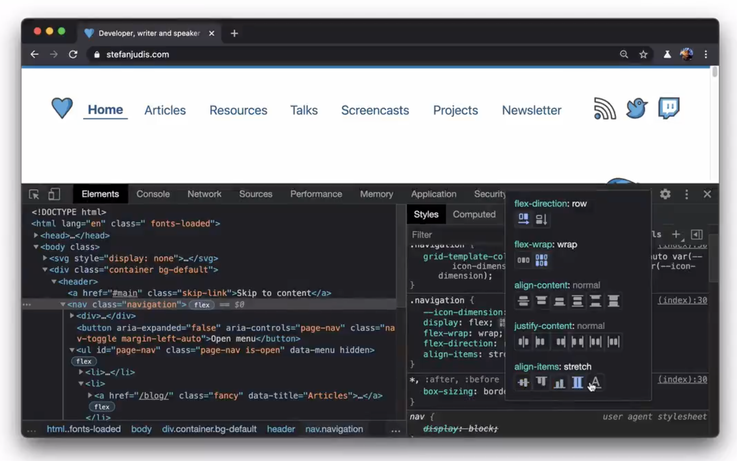Toggle flex badge under ul#page-nav
This screenshot has height=461, width=737.
coord(84,361)
